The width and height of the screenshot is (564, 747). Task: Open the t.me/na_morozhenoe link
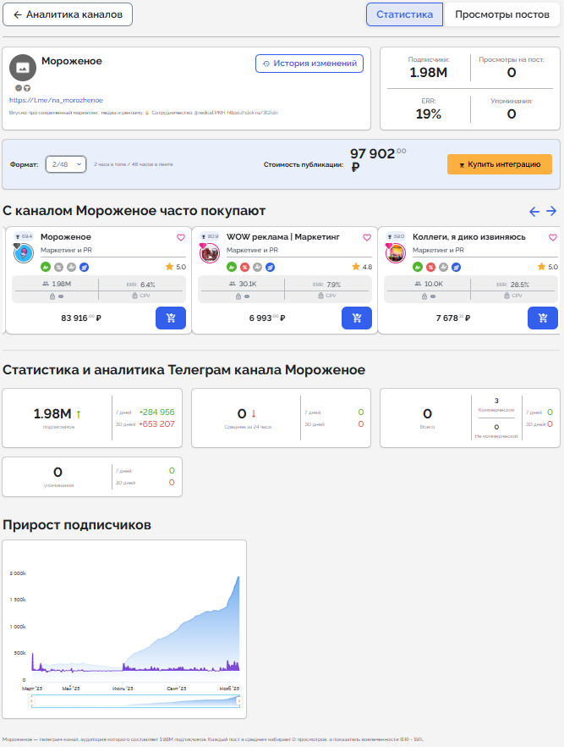tap(44, 100)
